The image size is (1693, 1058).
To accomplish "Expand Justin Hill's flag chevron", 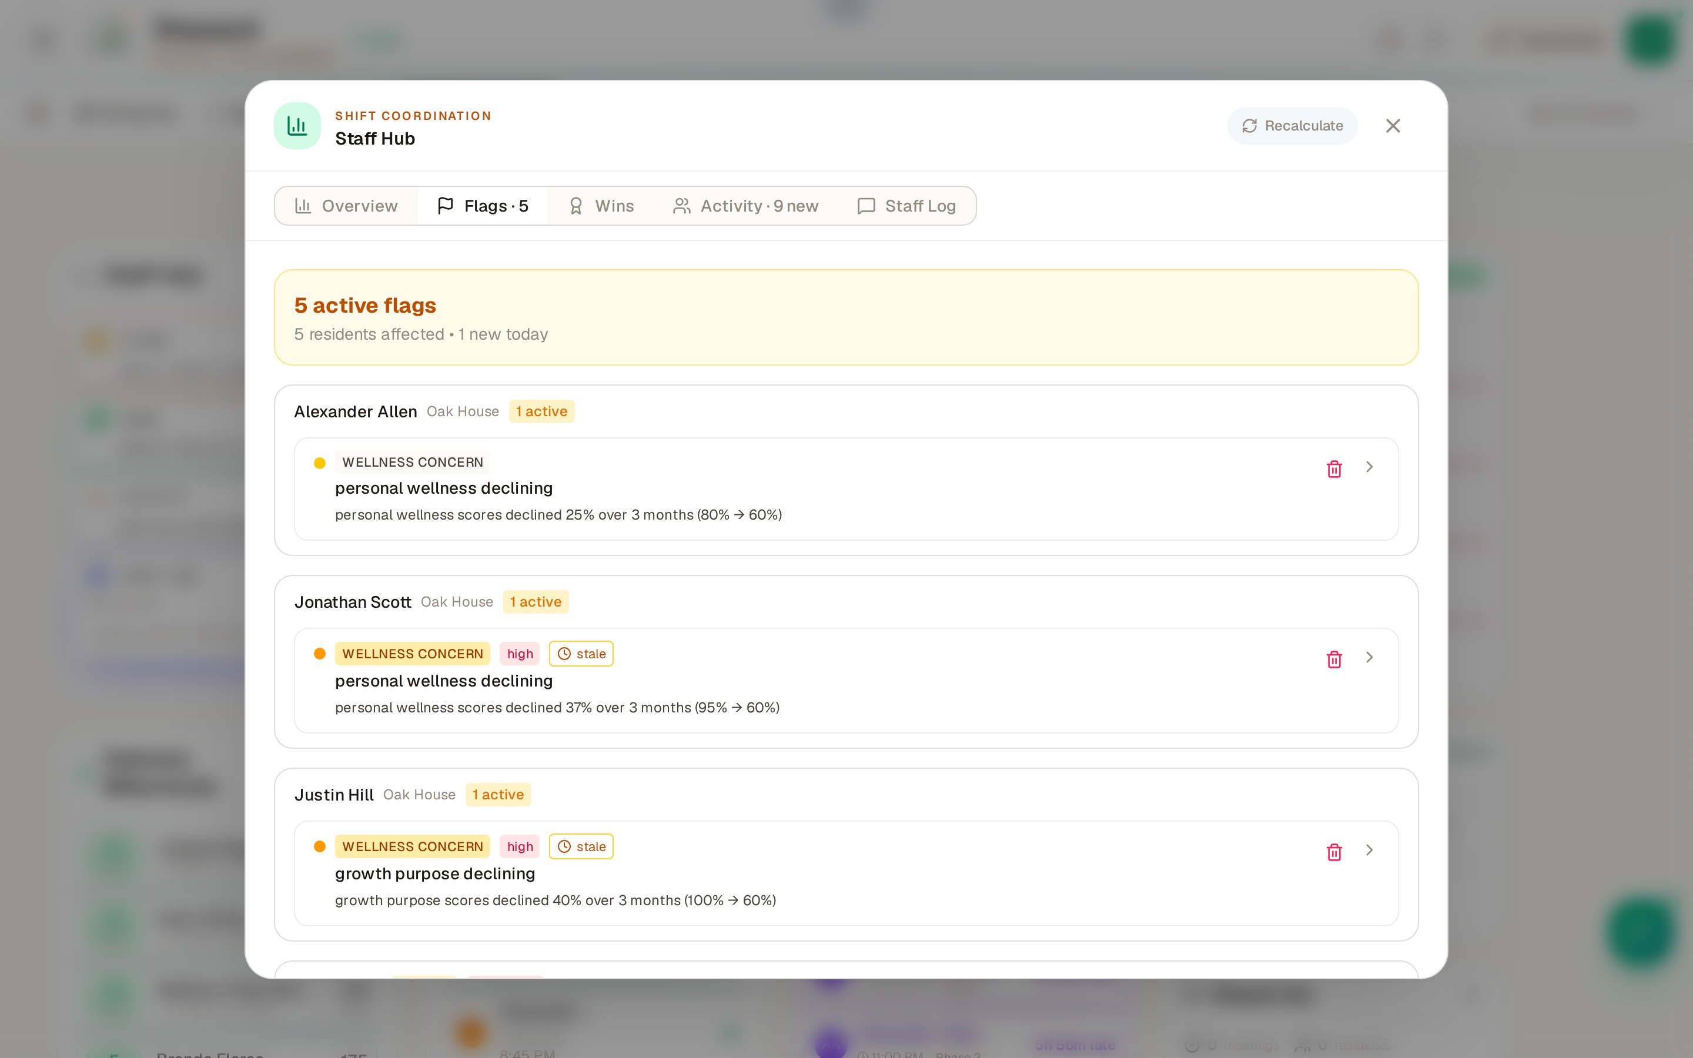I will tap(1369, 849).
